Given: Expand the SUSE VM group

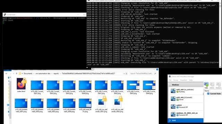Looking at the screenshot, I should click(x=170, y=120).
